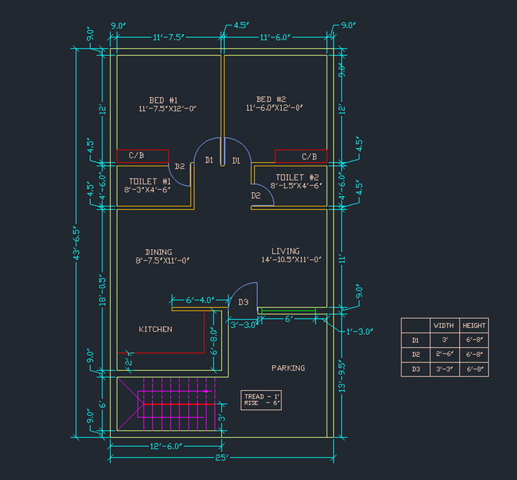Select the 2' kitchen counter dimension
This screenshot has width=517, height=480.
pyautogui.click(x=128, y=362)
